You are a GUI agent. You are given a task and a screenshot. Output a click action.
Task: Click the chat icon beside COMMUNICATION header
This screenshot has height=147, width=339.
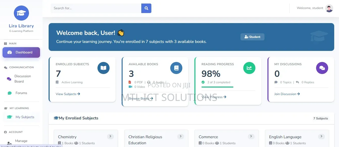click(x=6, y=67)
